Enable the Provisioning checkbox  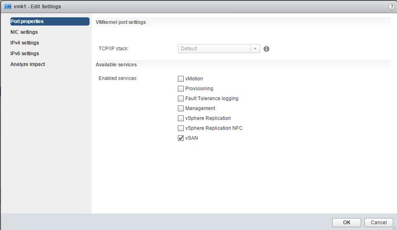pyautogui.click(x=180, y=89)
